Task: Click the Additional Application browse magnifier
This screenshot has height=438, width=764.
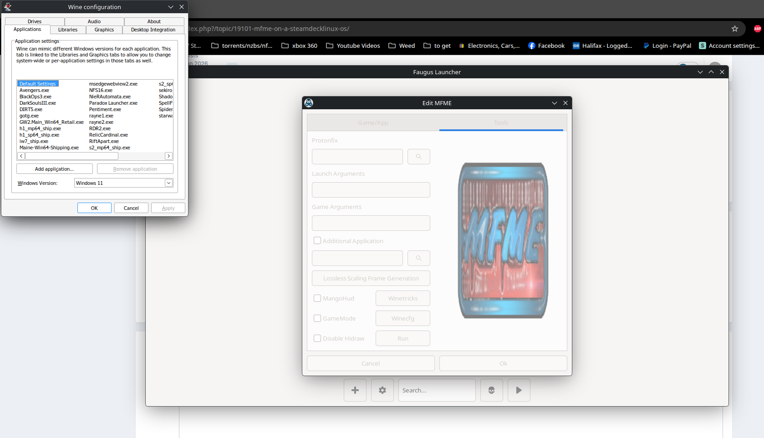Action: coord(419,258)
